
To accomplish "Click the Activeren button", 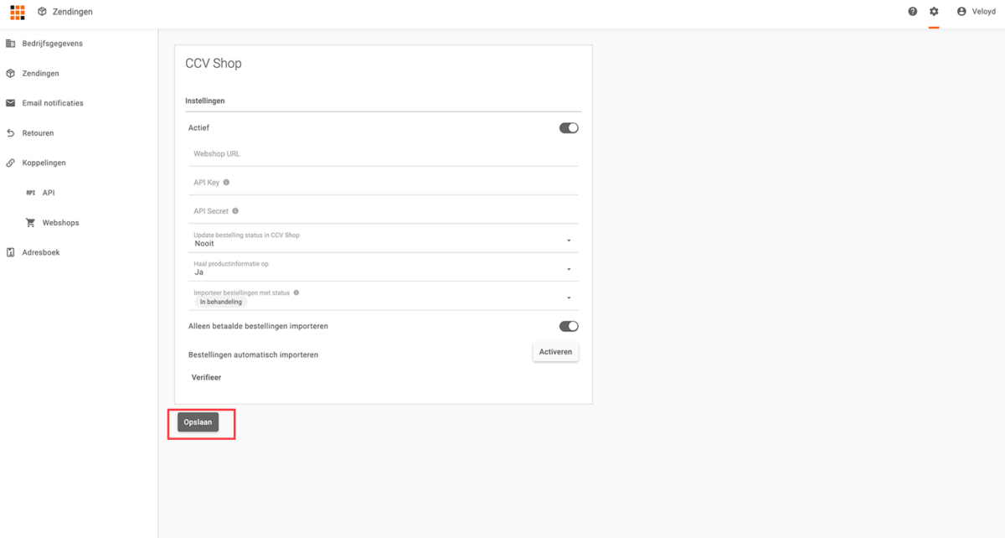I will pos(555,352).
